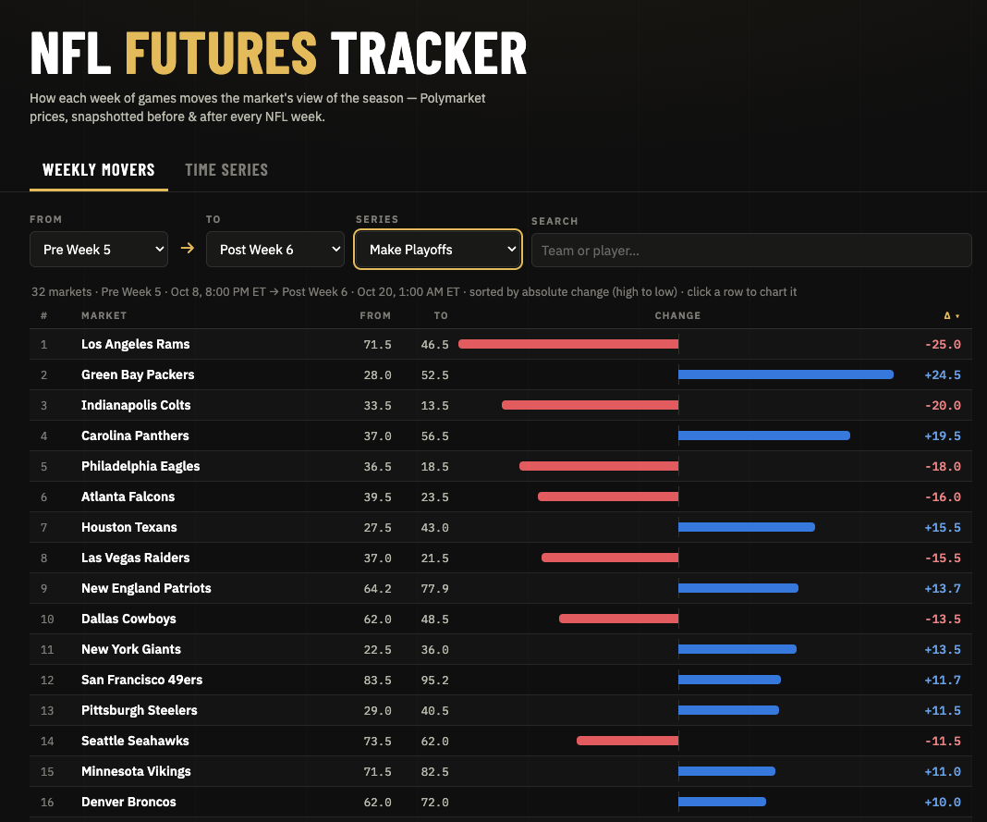This screenshot has height=822, width=987.
Task: Click the 82.5 To value for Vikings
Action: click(435, 772)
